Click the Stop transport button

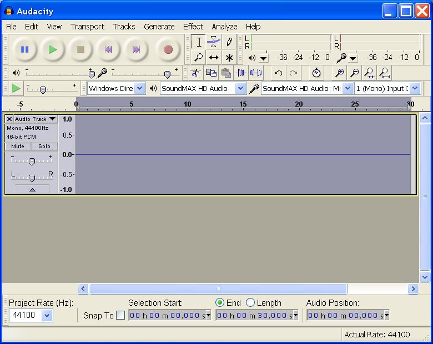click(80, 49)
